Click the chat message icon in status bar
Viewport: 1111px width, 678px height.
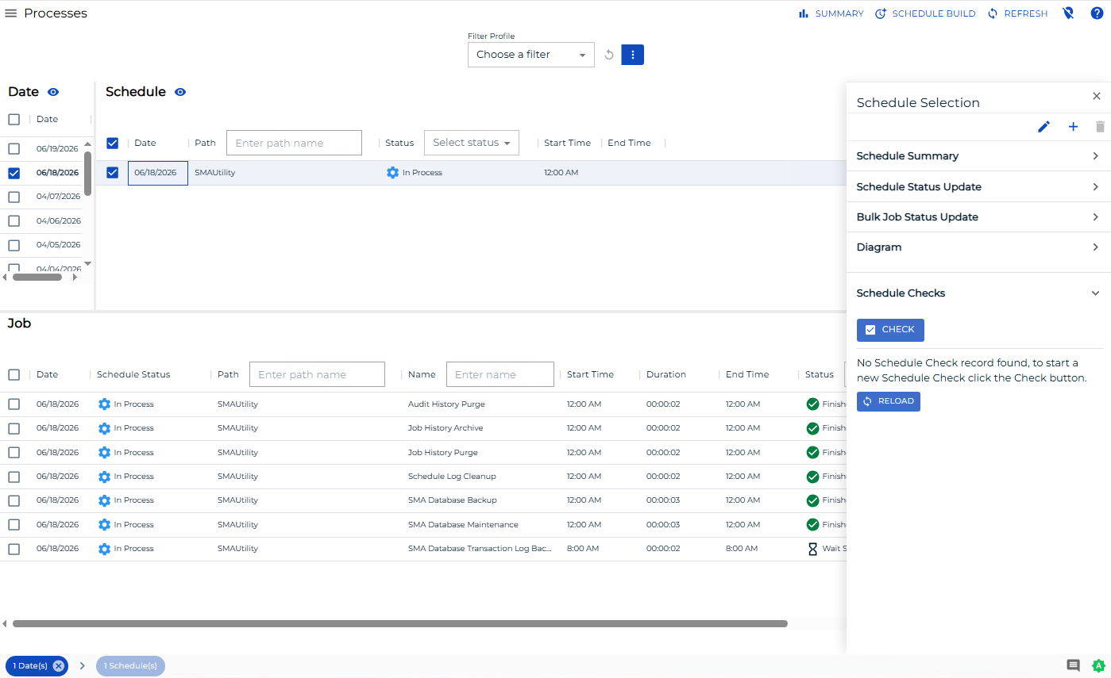pos(1073,665)
